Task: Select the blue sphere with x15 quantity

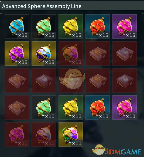Action: point(17,26)
